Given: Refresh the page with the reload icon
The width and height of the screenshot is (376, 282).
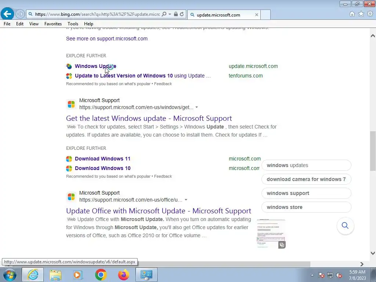Looking at the screenshot, I should pyautogui.click(x=182, y=14).
